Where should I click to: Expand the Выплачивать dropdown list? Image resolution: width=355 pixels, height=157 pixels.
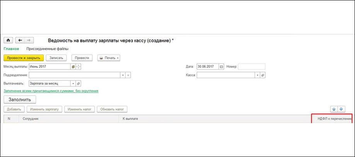[72, 83]
